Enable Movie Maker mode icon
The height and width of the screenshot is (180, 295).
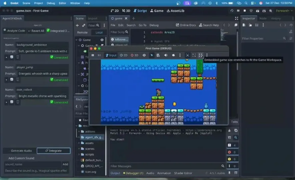[x=271, y=11]
